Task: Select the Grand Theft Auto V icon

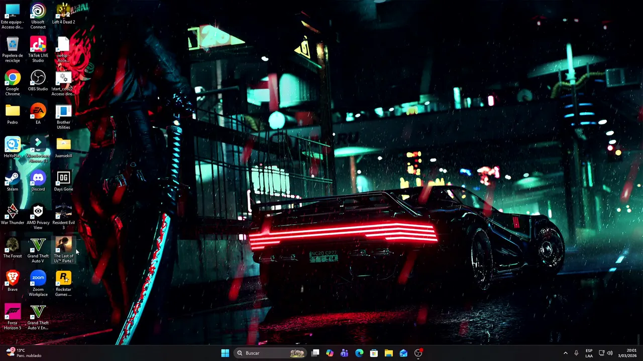Action: [38, 250]
